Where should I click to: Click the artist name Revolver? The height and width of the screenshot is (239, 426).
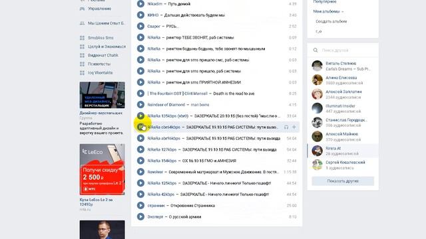click(155, 172)
